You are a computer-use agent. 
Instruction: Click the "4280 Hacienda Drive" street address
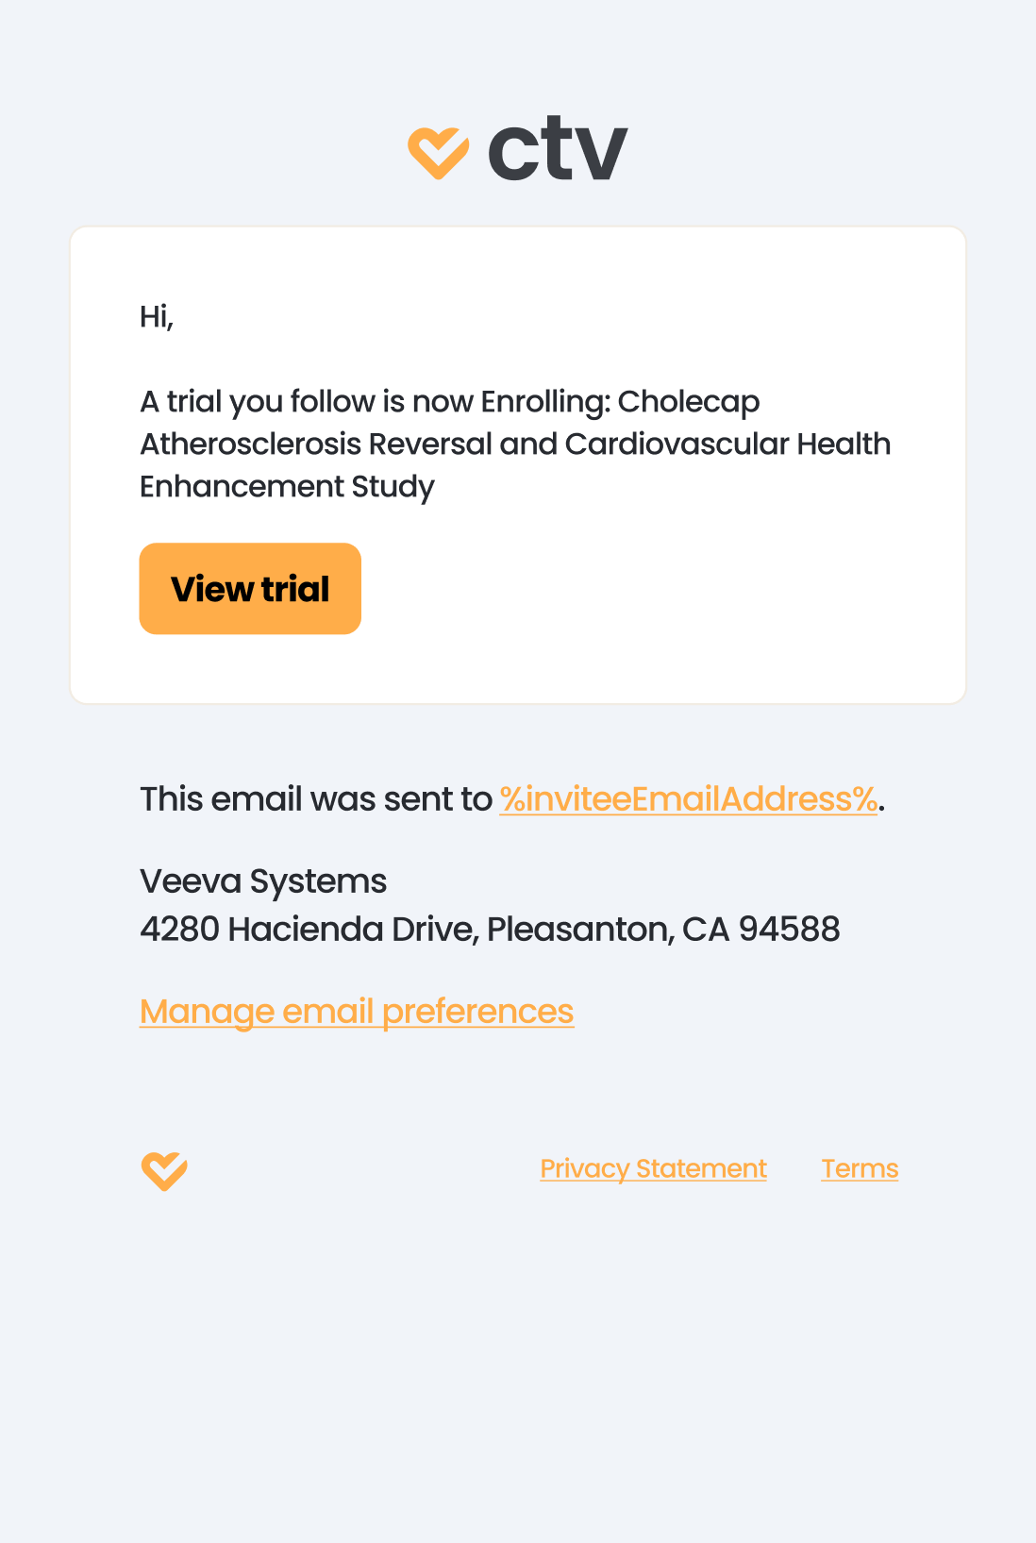click(x=309, y=930)
